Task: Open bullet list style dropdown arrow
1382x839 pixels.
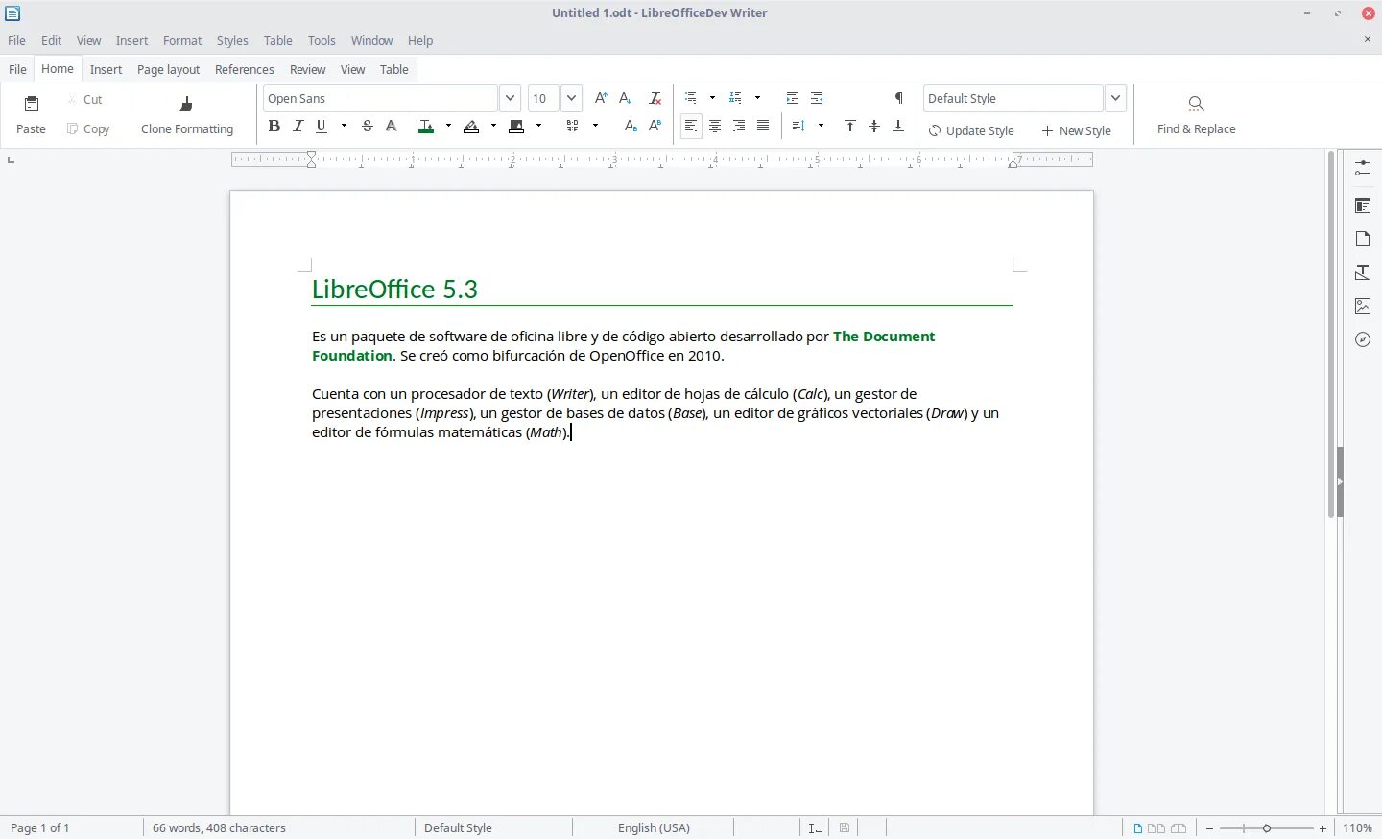Action: pos(712,98)
